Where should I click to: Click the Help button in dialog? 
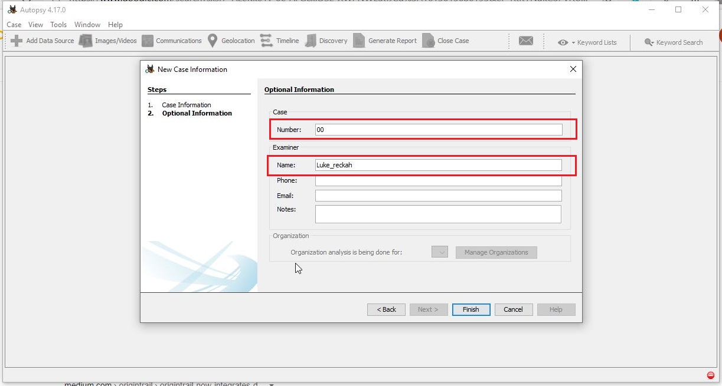(556, 309)
